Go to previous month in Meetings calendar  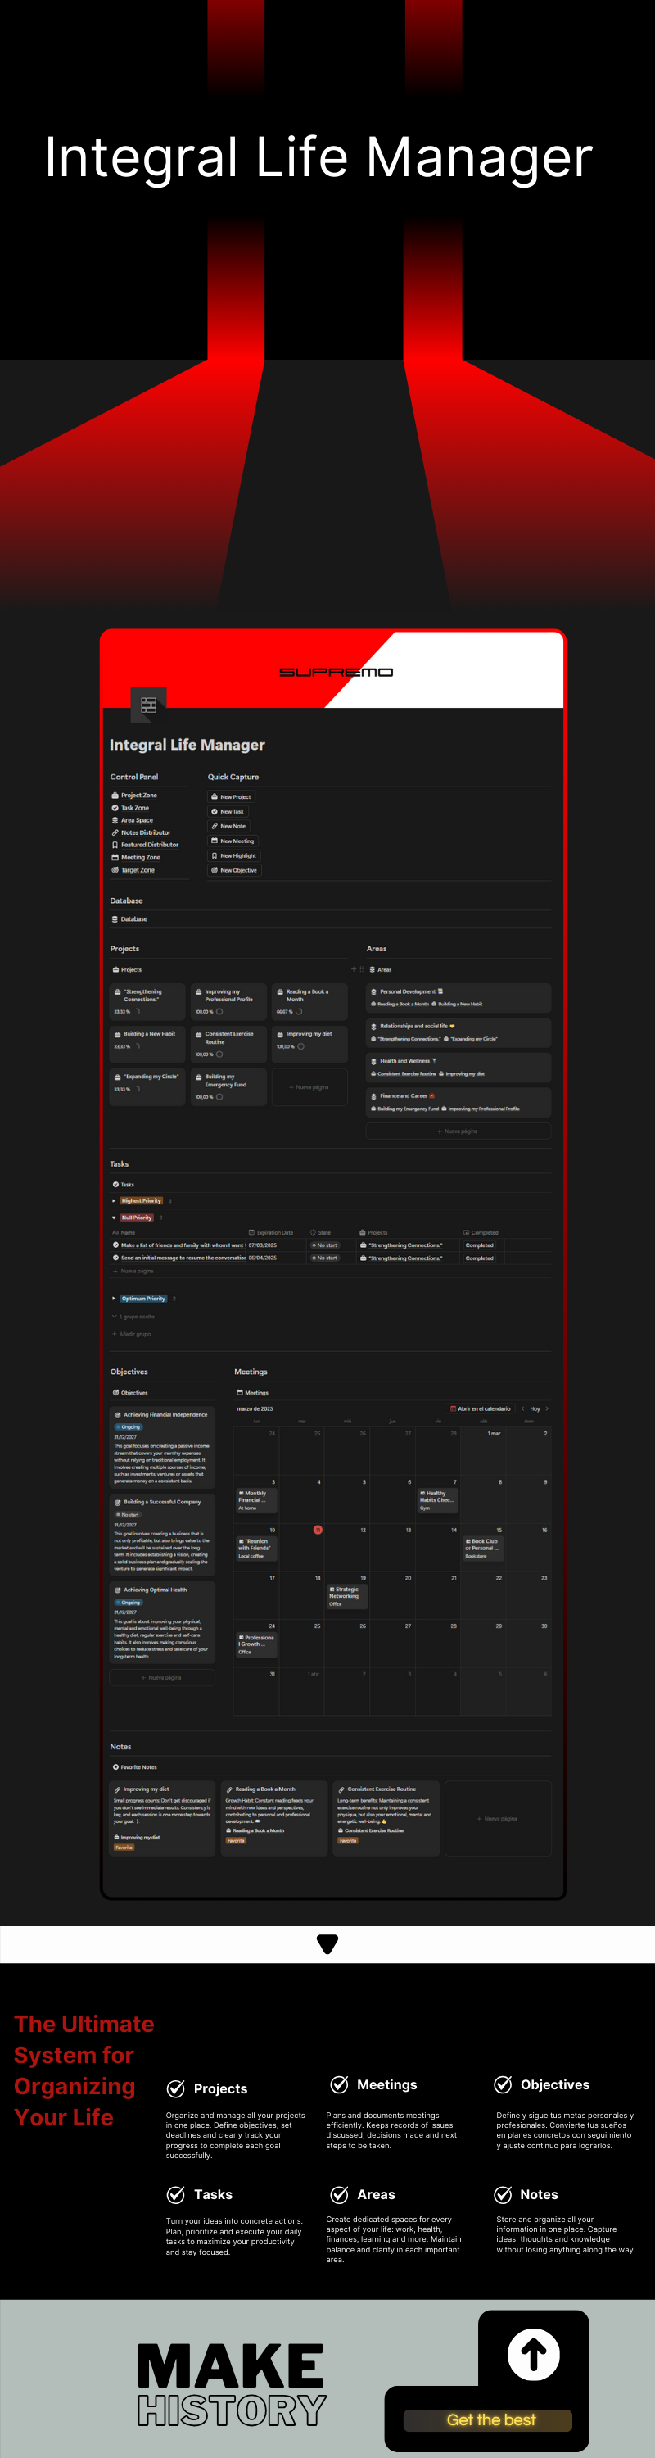(x=522, y=1408)
